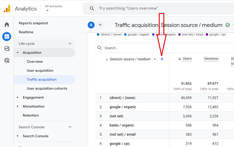Collapse the Life cycle section
This screenshot has width=234, height=147.
tap(70, 44)
